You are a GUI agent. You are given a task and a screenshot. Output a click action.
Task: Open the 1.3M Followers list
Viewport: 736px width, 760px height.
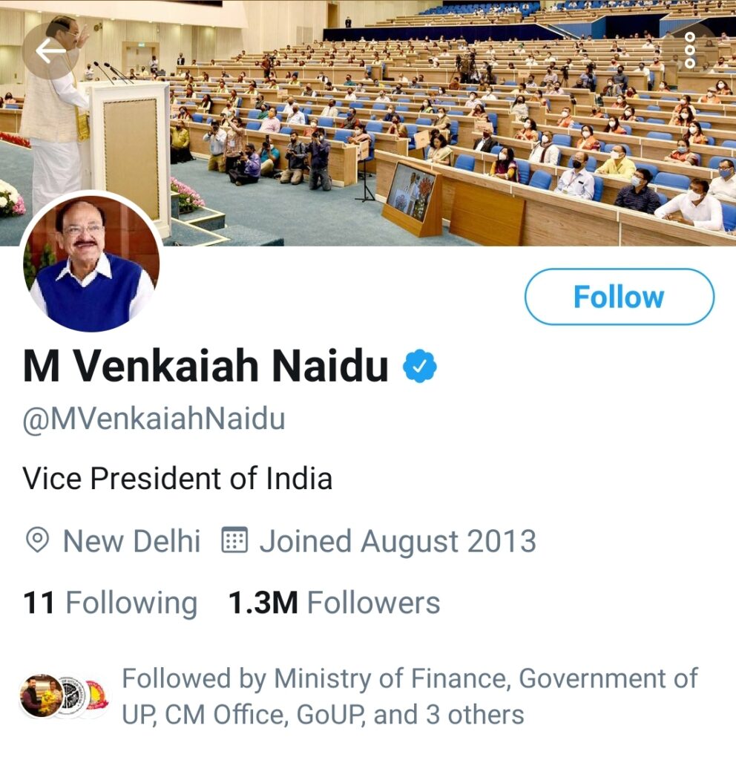coord(334,603)
